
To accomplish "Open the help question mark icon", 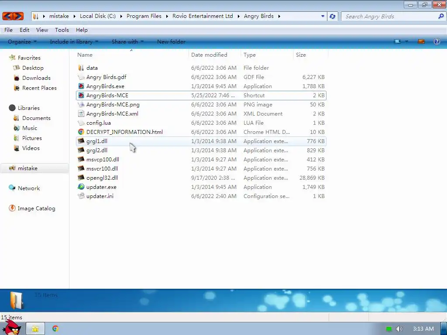I will coord(437,41).
